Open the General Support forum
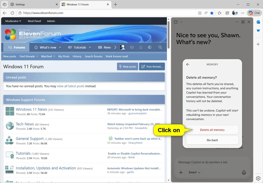 30,139
